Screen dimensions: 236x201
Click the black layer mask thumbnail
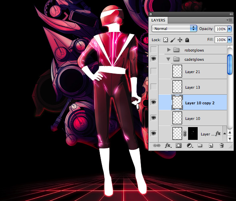pos(193,133)
